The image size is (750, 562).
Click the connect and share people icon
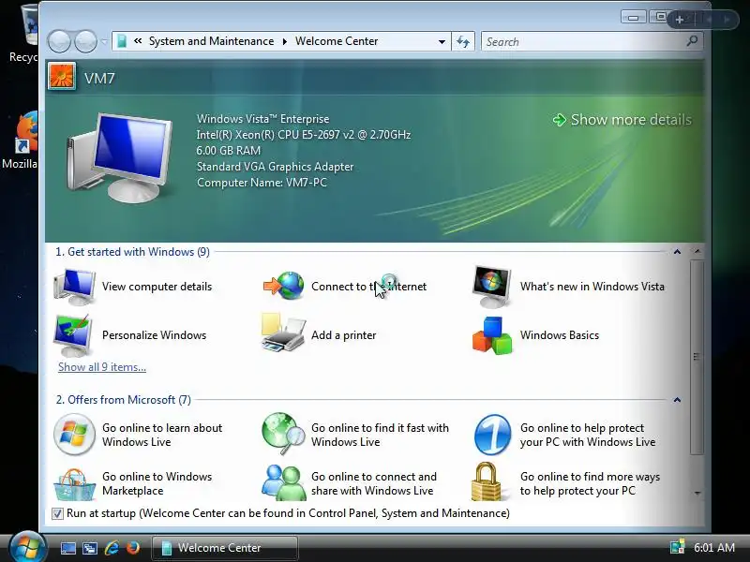pyautogui.click(x=283, y=482)
